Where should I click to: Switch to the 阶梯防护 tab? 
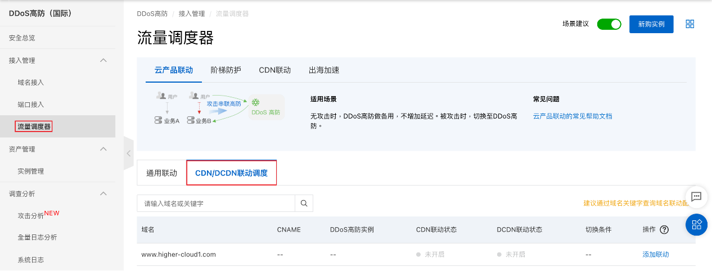tap(226, 70)
